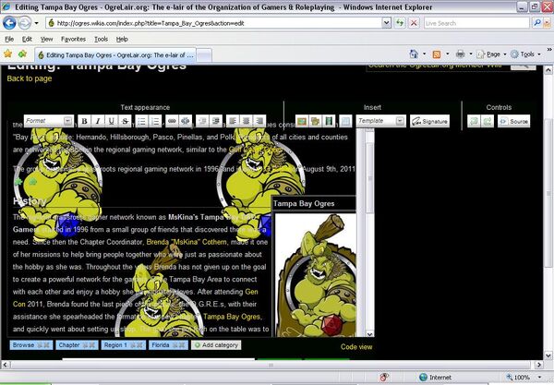The width and height of the screenshot is (554, 385).
Task: Click the Live Search box
Action: (x=476, y=23)
